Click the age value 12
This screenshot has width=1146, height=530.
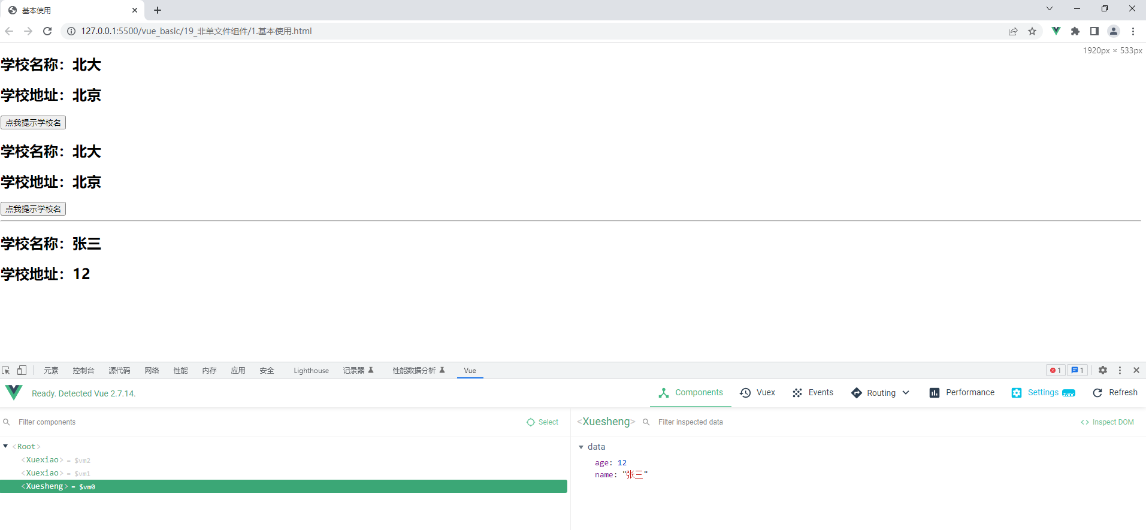coord(622,463)
